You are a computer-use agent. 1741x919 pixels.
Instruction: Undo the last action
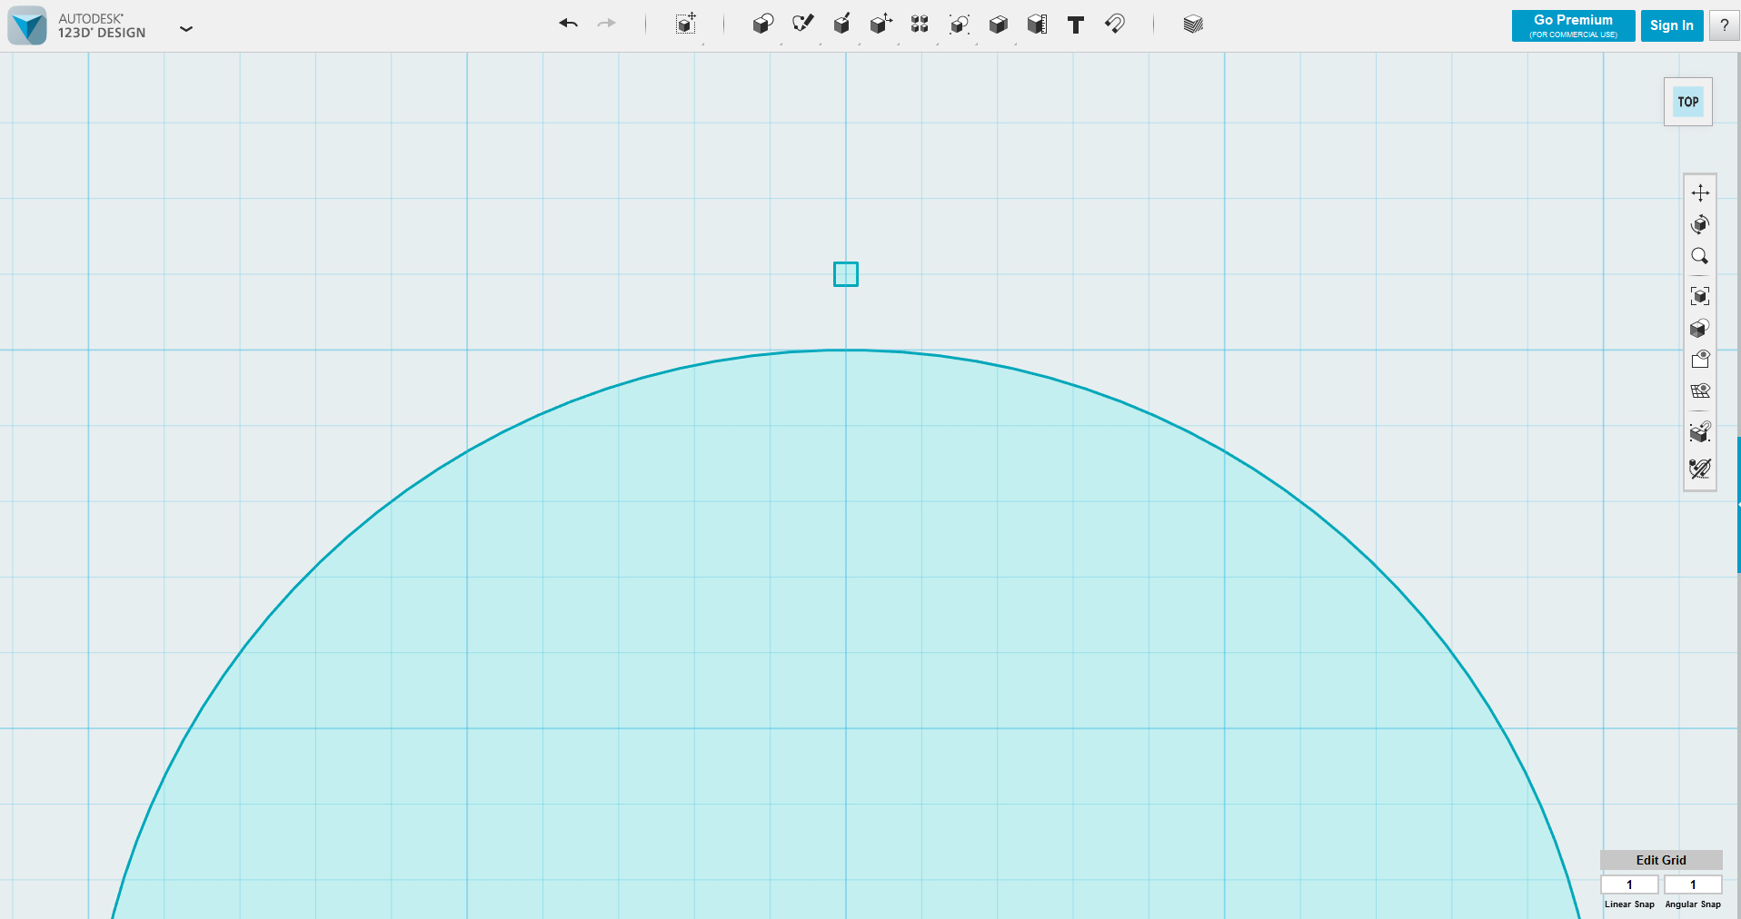point(569,24)
